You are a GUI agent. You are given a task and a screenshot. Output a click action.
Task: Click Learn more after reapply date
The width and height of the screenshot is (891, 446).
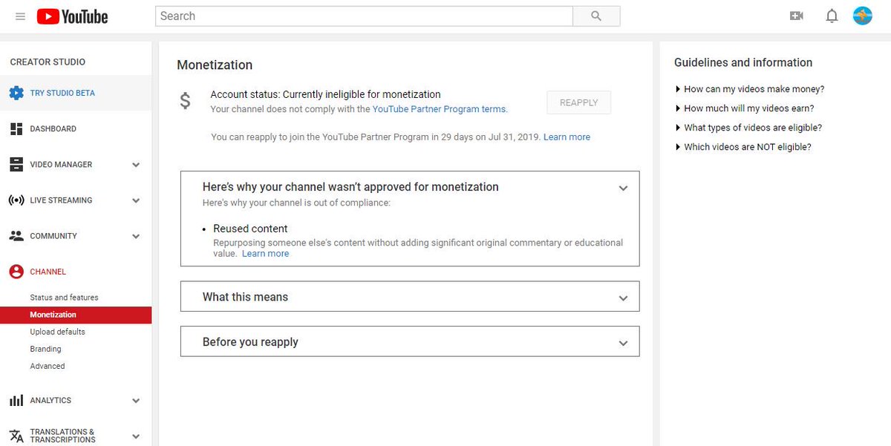pyautogui.click(x=567, y=137)
